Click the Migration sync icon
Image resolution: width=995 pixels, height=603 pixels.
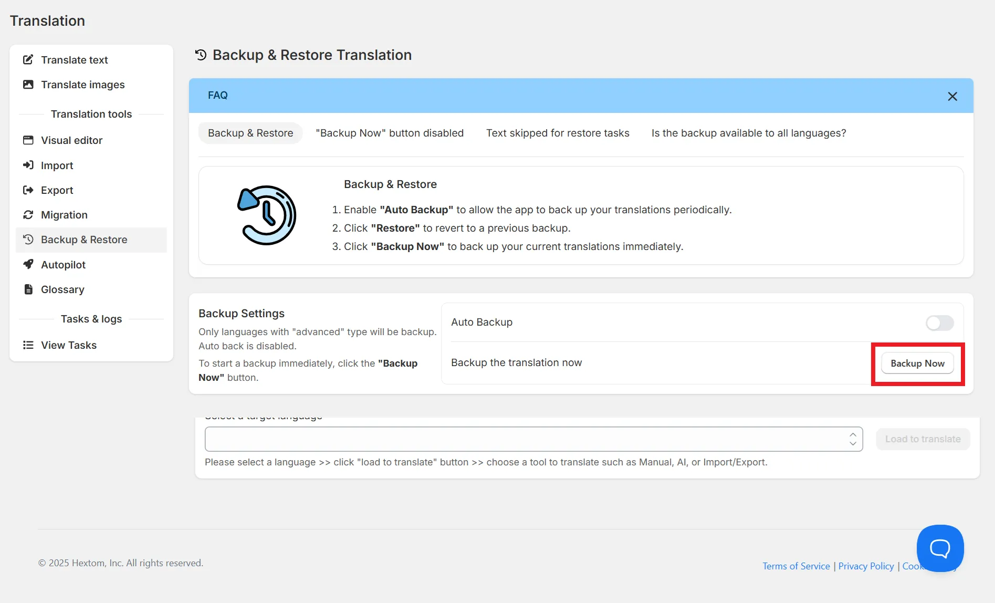tap(28, 215)
